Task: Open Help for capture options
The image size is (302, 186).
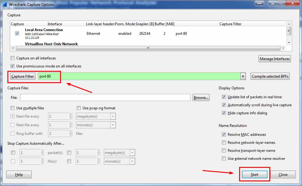Action: pos(19,174)
